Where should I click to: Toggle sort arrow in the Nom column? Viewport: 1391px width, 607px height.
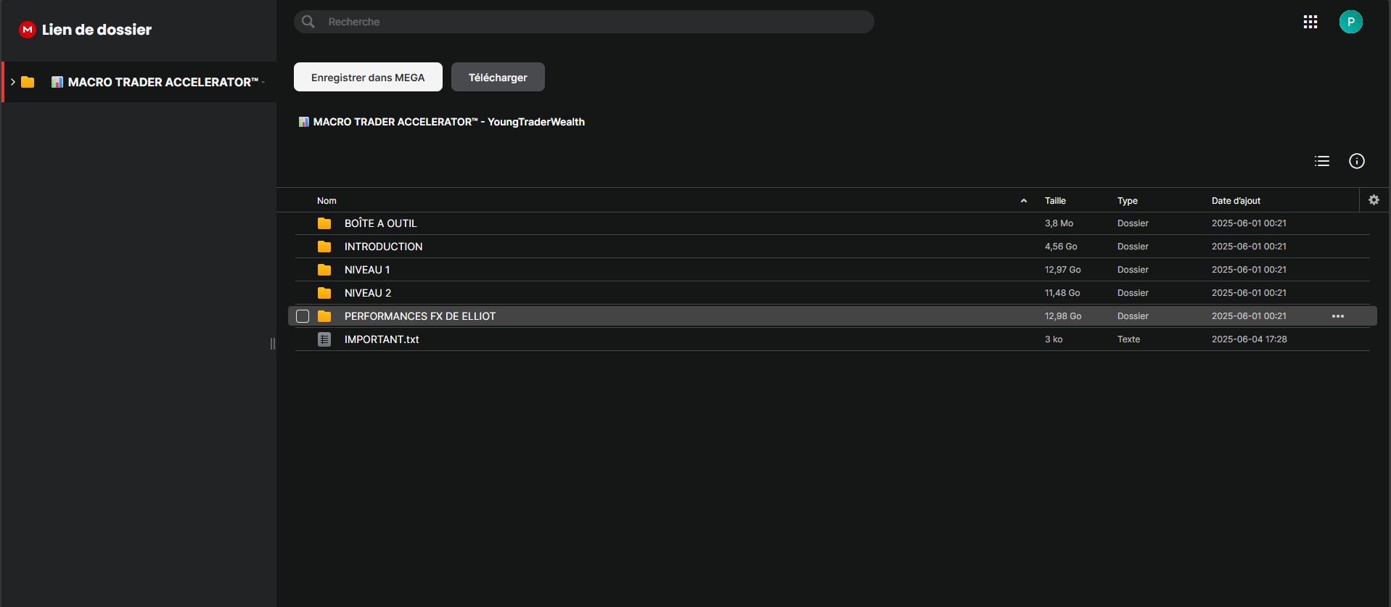tap(1024, 201)
